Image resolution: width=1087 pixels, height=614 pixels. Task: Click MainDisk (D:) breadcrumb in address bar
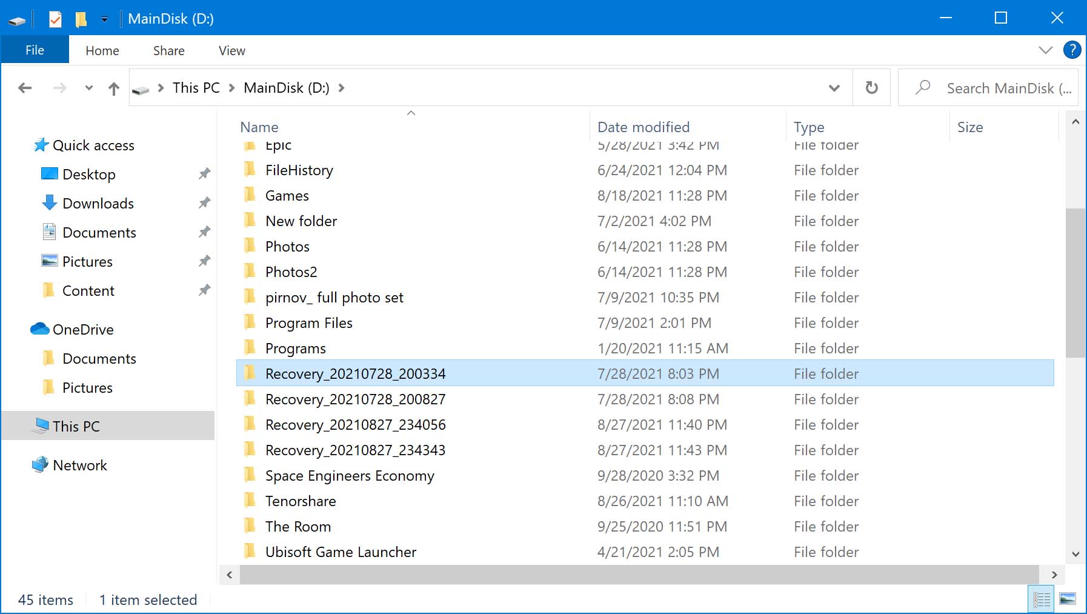286,88
